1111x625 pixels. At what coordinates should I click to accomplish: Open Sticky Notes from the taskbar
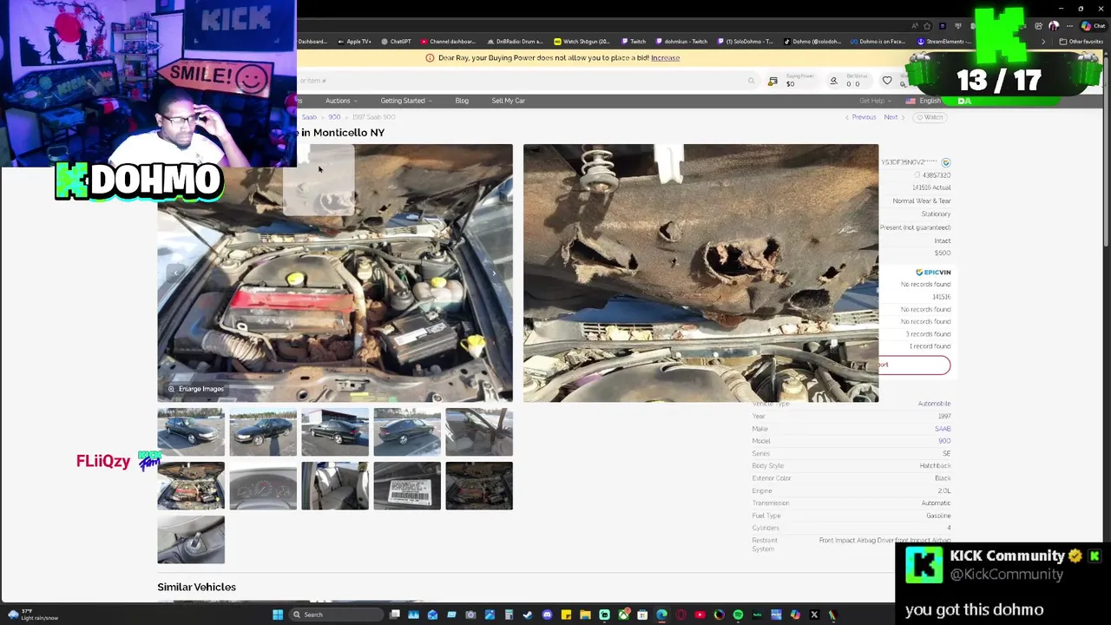566,615
